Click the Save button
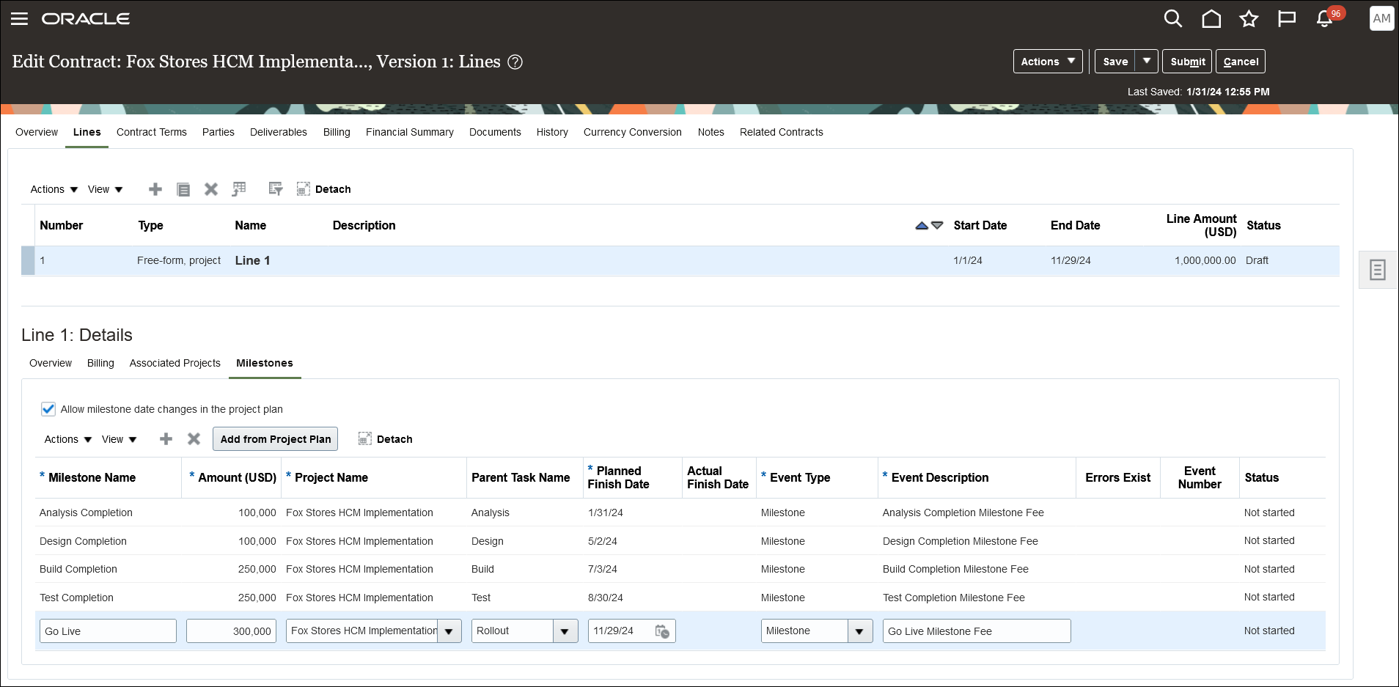Image resolution: width=1399 pixels, height=687 pixels. click(x=1115, y=62)
